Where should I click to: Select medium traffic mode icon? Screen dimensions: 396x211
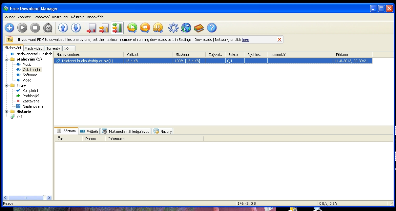pyautogui.click(x=104, y=28)
